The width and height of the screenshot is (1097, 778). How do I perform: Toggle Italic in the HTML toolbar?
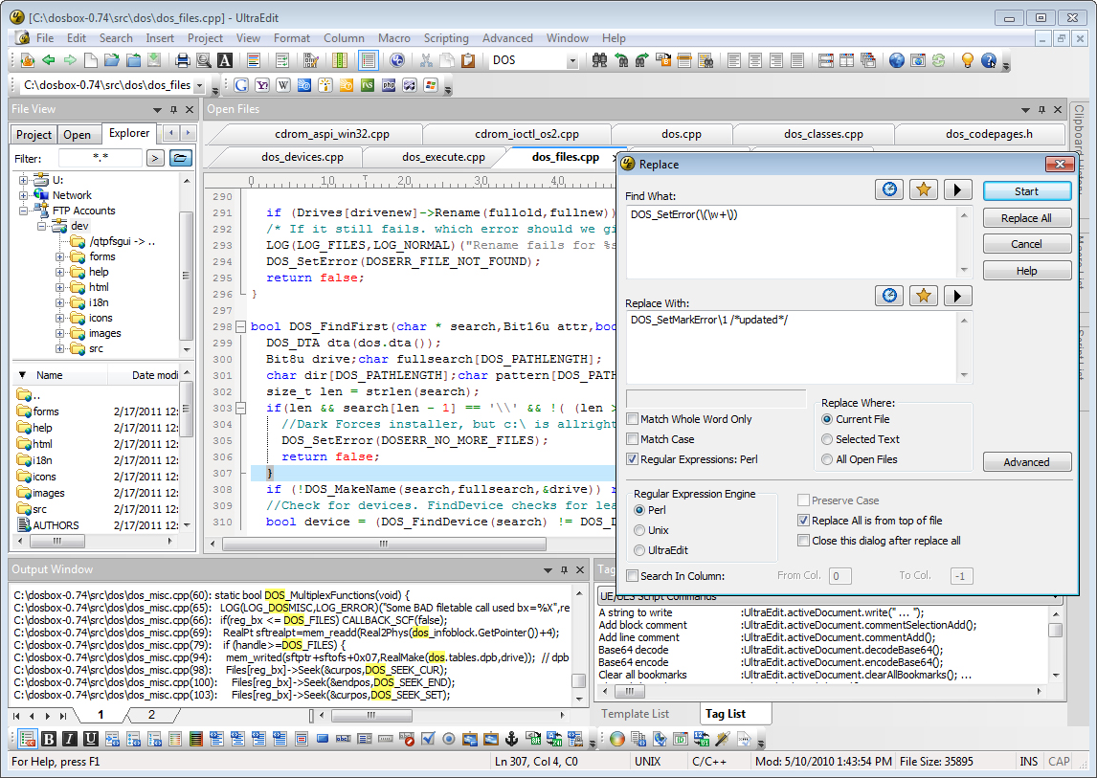click(x=69, y=739)
